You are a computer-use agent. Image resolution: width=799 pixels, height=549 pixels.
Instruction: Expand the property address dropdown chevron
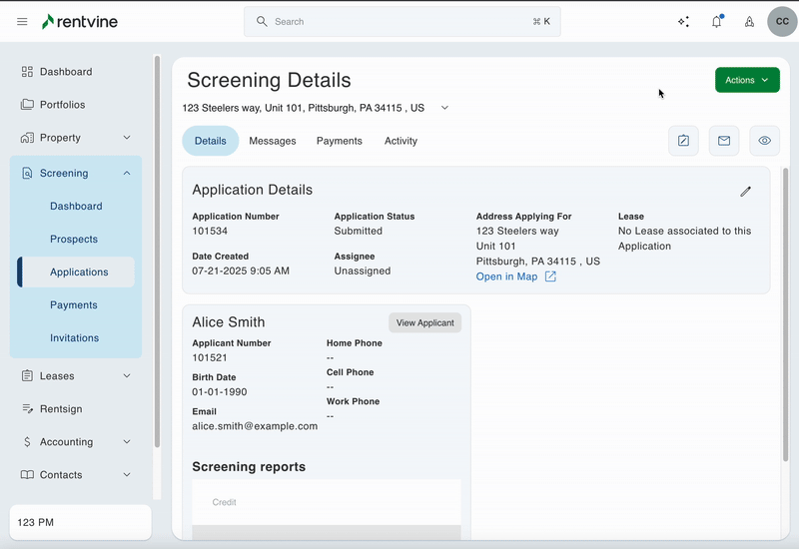coord(445,108)
